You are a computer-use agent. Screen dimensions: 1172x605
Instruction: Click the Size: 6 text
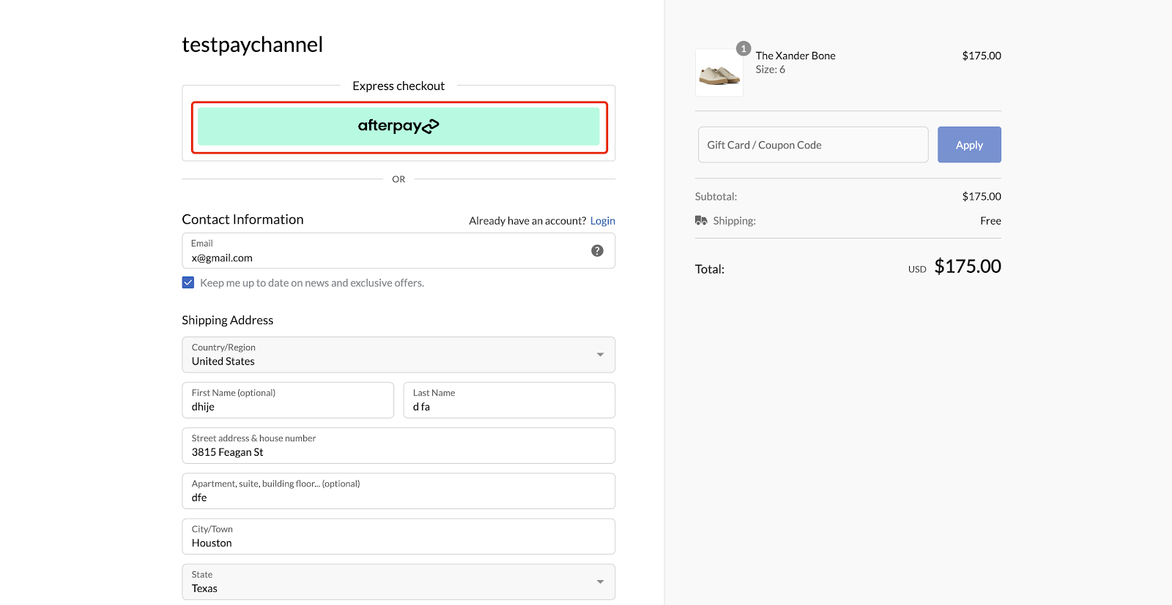771,69
